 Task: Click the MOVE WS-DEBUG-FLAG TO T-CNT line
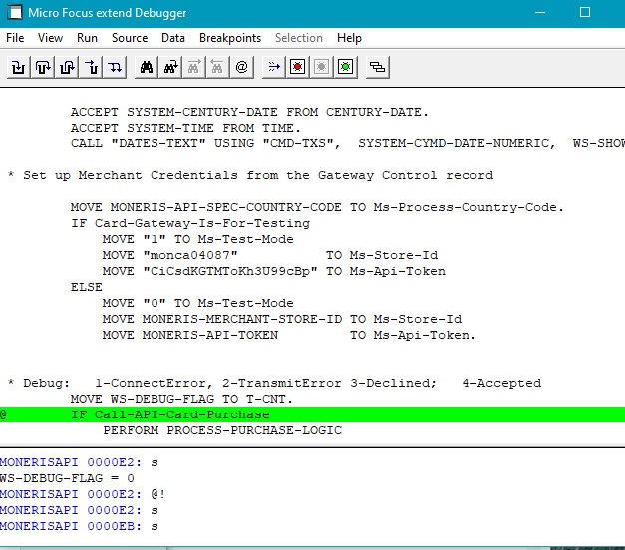181,399
